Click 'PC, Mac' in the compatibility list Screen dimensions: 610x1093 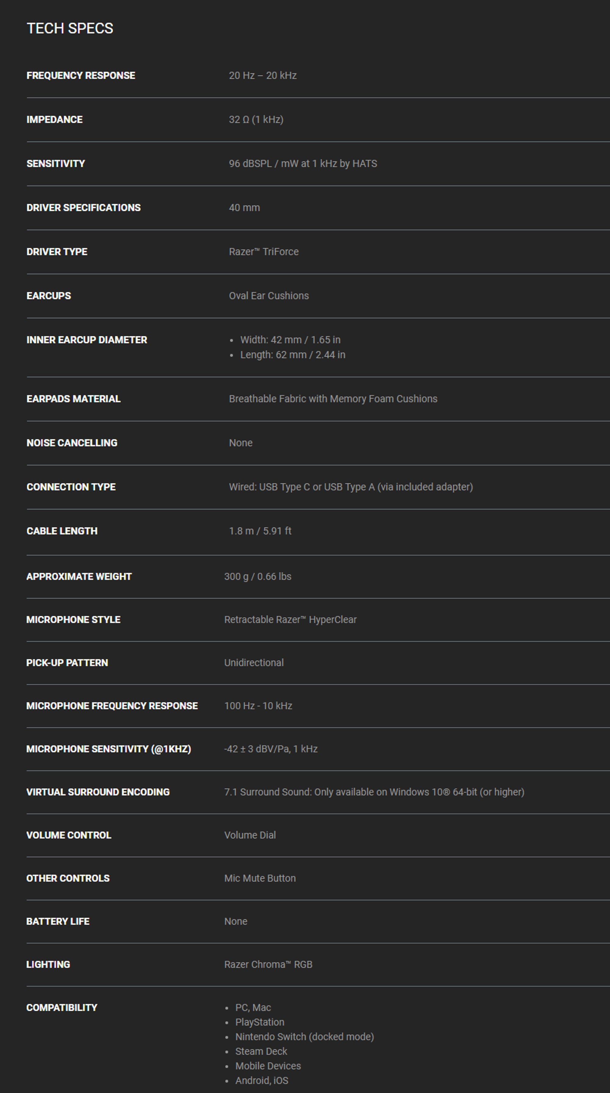[x=253, y=1008]
